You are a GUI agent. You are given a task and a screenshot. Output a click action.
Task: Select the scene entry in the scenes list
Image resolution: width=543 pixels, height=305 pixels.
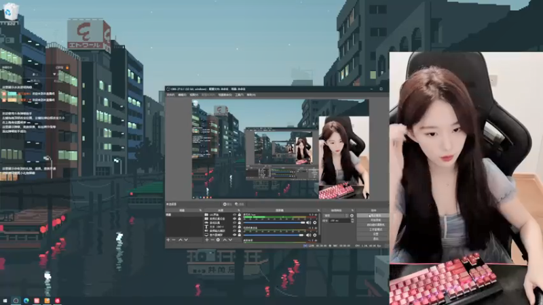(x=184, y=215)
